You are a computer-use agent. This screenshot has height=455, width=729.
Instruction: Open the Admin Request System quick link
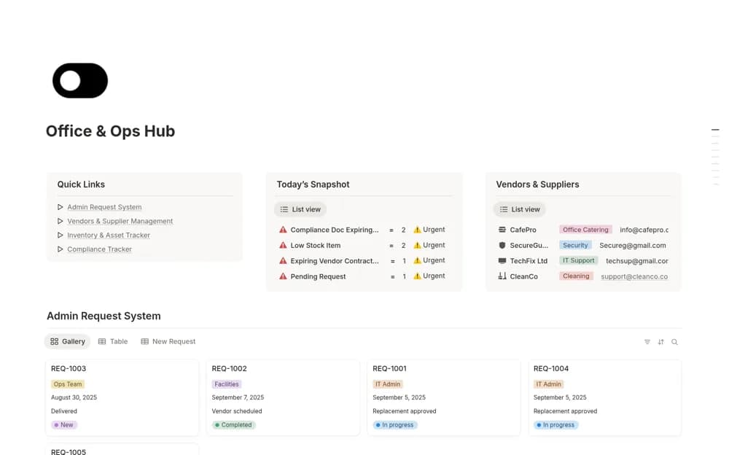[x=104, y=207]
